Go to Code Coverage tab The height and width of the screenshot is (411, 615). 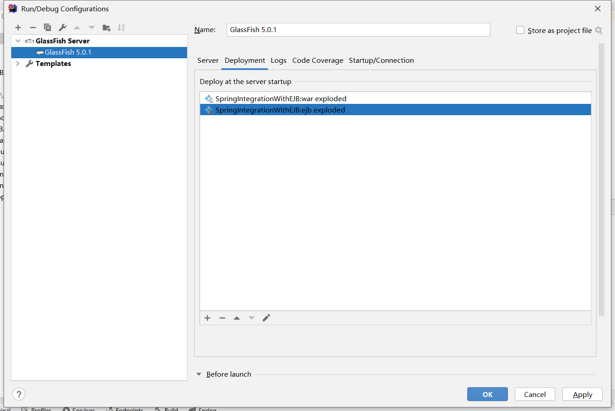coord(318,61)
